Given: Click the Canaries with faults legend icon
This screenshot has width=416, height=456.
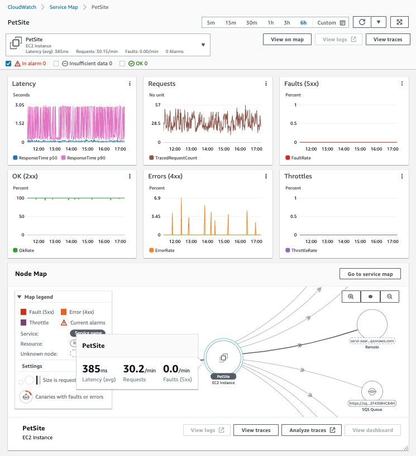Looking at the screenshot, I should point(26,396).
